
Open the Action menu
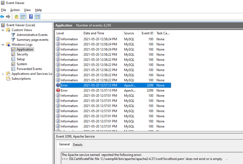coord(15,10)
